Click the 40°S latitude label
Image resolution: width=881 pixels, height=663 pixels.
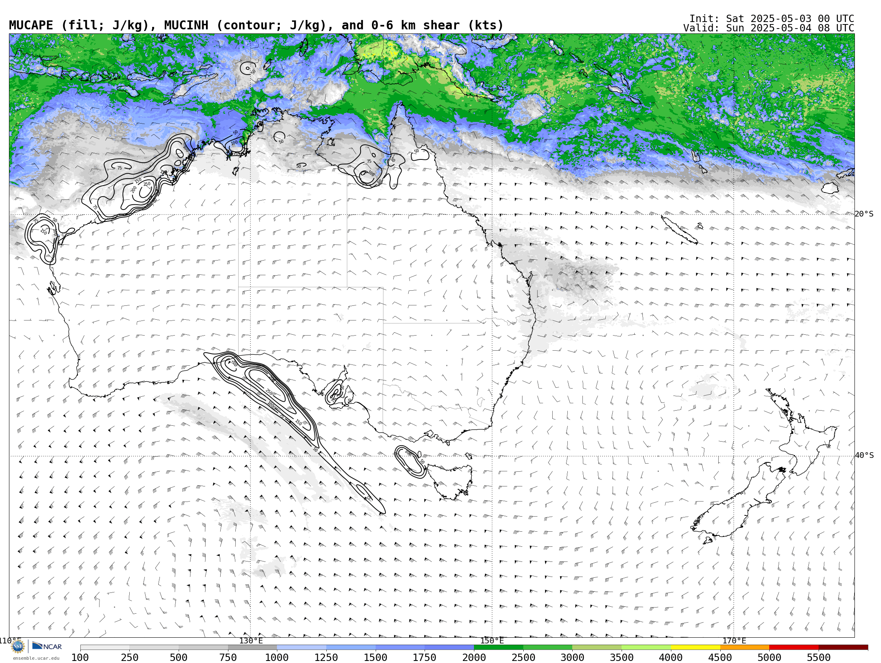tap(864, 455)
